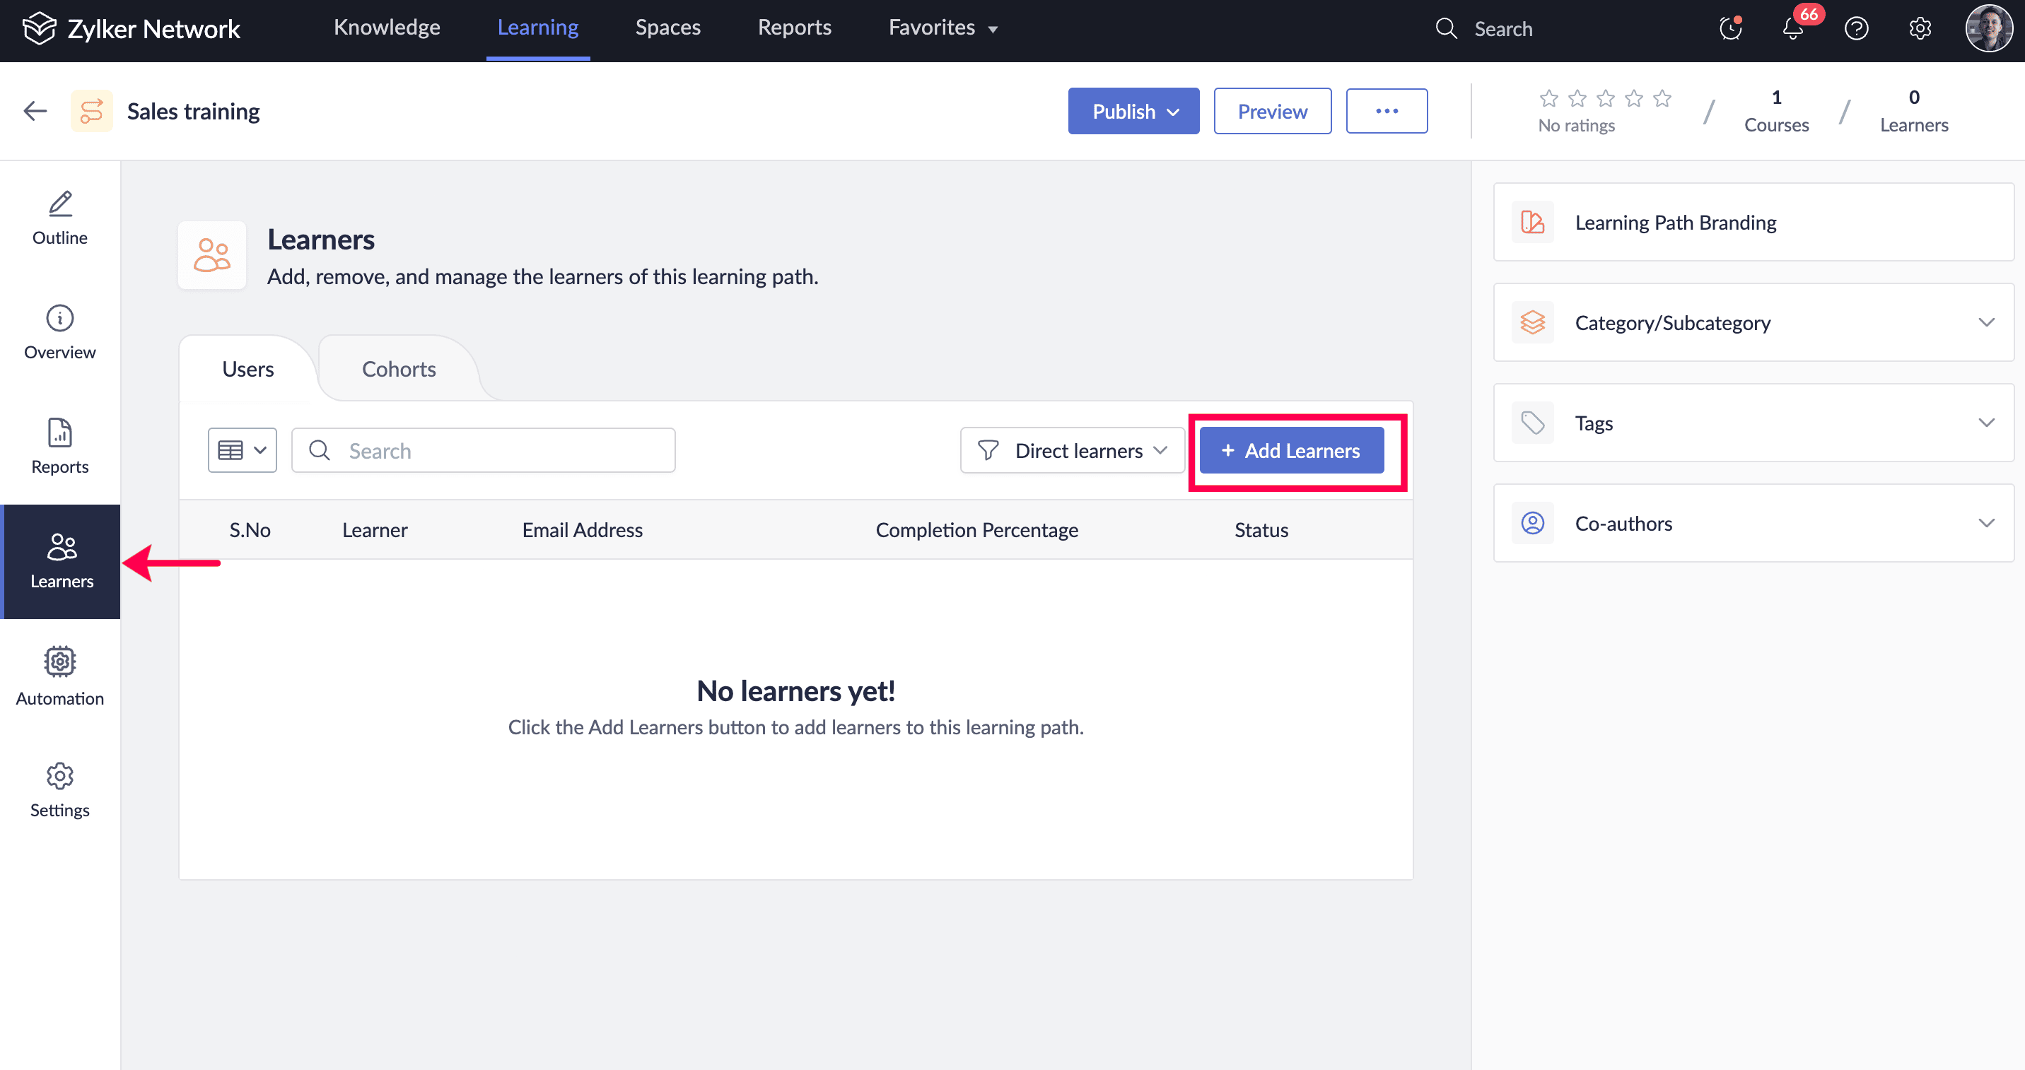This screenshot has width=2025, height=1070.
Task: Click the notifications bell icon
Action: click(1792, 29)
